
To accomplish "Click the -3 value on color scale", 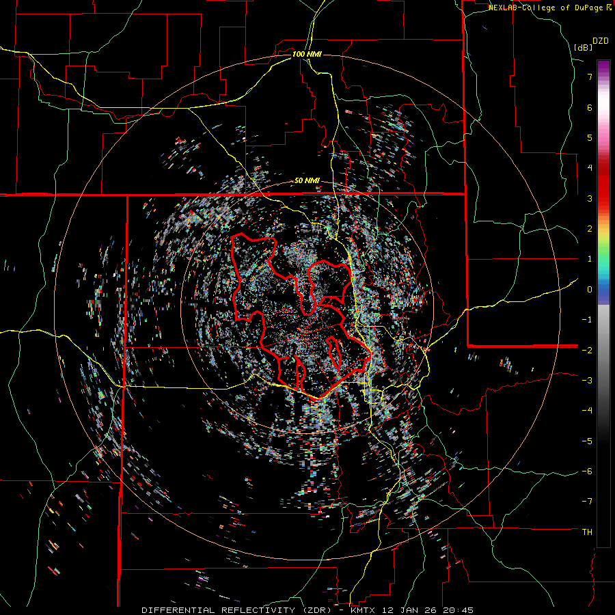I will coord(587,381).
